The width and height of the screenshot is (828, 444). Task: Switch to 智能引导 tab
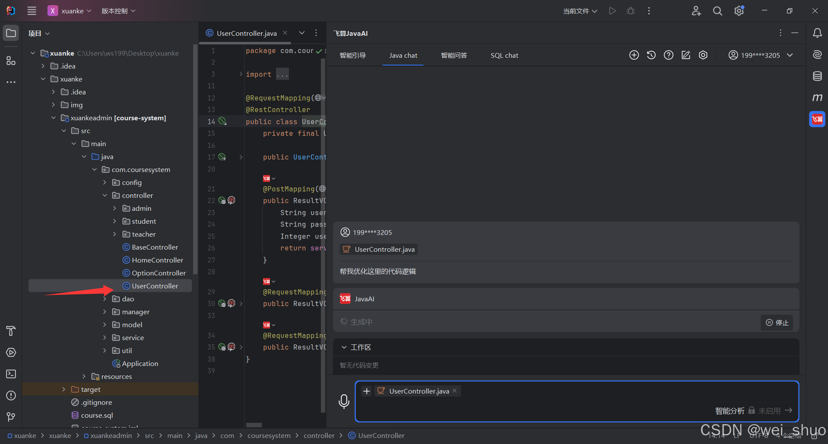(x=352, y=55)
